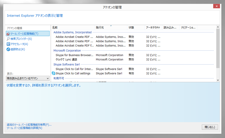Screen dimensions: 225x138
Task: Click the scroll down arrow of the add-on list
Action: pyautogui.click(x=218, y=80)
